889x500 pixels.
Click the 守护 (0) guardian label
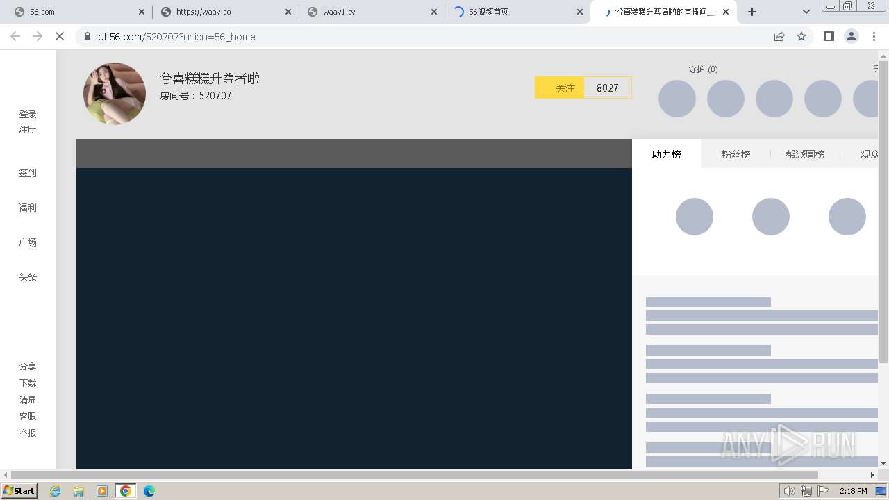tap(703, 69)
